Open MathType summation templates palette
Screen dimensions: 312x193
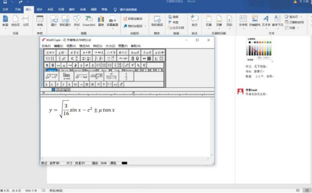click(87, 58)
